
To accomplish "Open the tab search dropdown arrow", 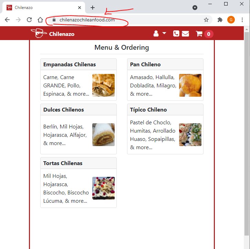I will (x=195, y=8).
